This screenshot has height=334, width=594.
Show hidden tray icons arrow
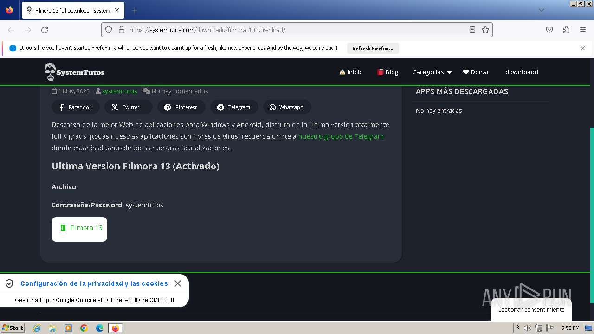point(517,328)
